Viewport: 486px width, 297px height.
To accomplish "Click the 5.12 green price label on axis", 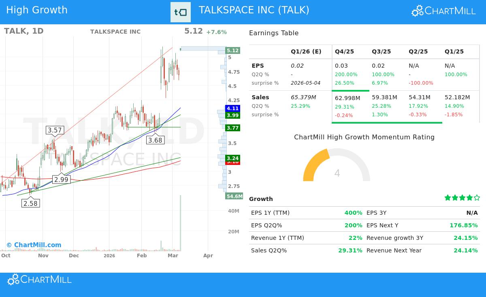I will (233, 50).
